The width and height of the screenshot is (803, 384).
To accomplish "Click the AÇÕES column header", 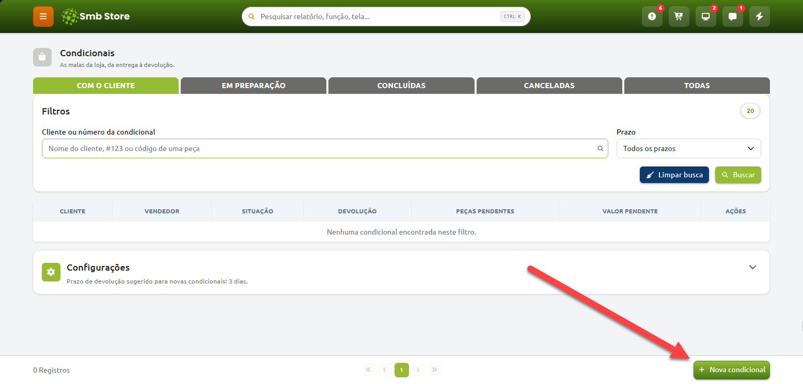I will [x=735, y=211].
